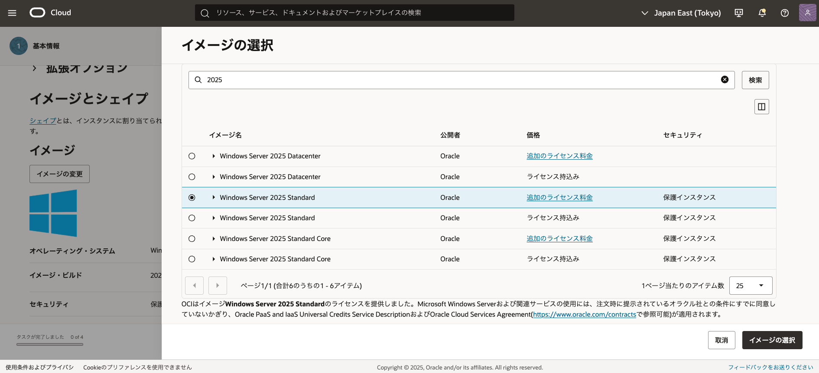Screen dimensions: 819x373
Task: Click the シェイプ link in background page
Action: coord(43,121)
